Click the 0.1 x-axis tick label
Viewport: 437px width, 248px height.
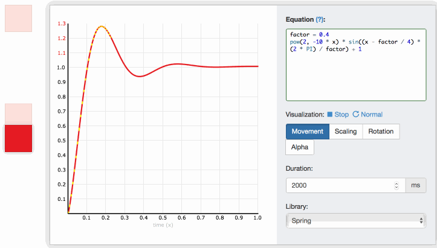tap(86, 218)
